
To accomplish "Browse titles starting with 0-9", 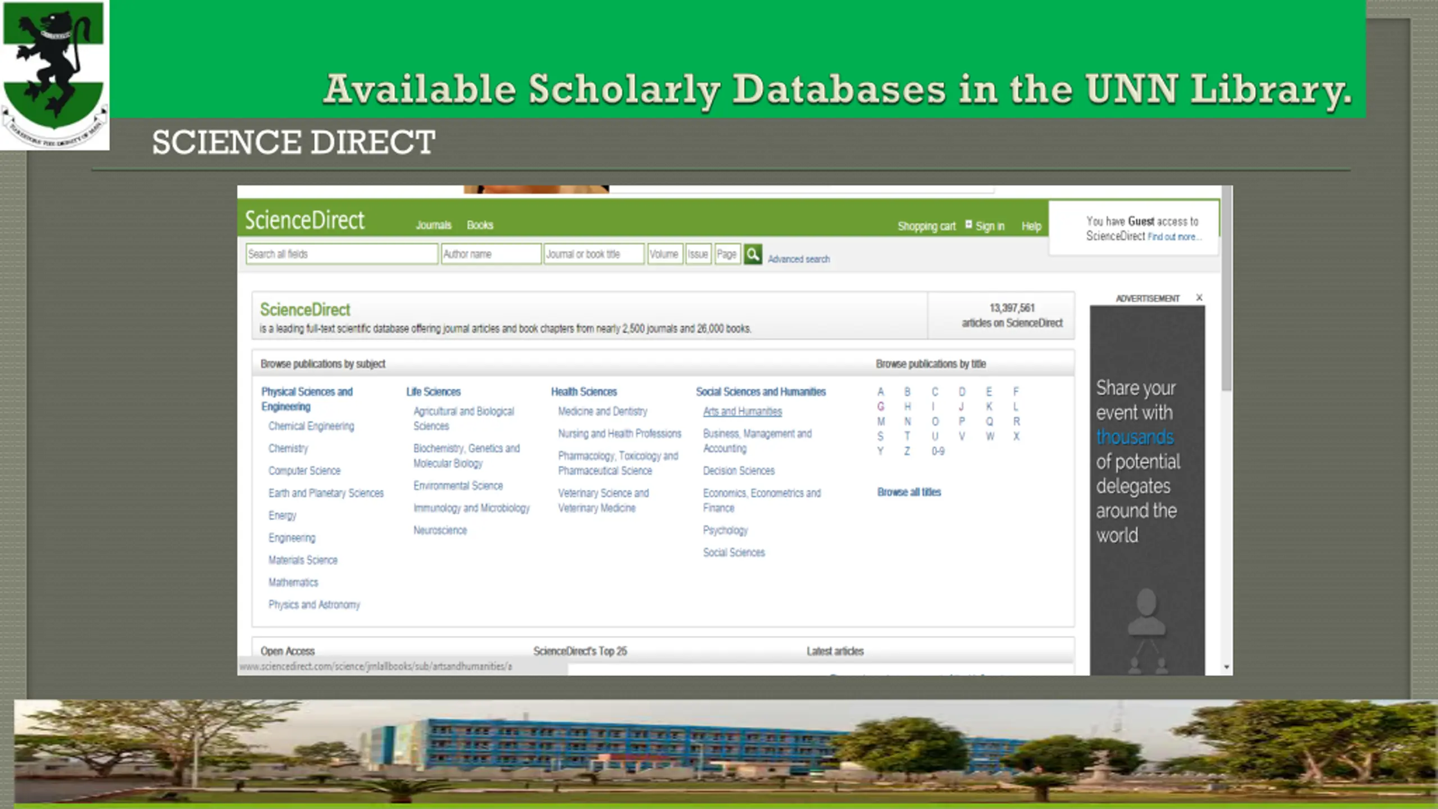I will pyautogui.click(x=938, y=451).
